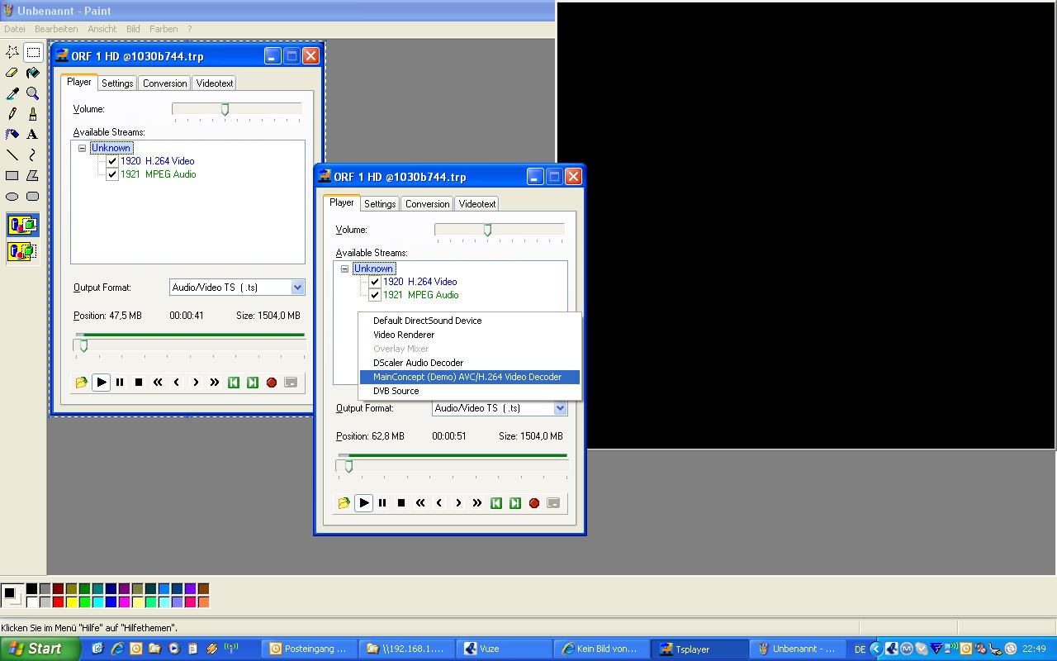Click Play in the front Tsplayer window

tap(364, 502)
